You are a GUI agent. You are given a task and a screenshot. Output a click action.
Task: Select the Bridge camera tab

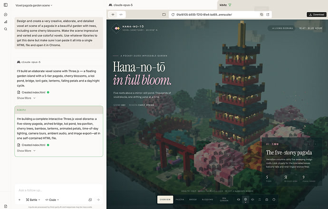point(193,200)
